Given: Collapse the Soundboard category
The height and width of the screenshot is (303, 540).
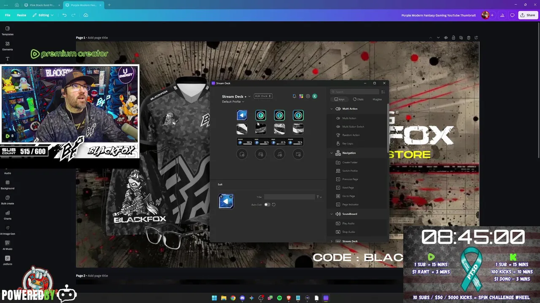Looking at the screenshot, I should (332, 214).
